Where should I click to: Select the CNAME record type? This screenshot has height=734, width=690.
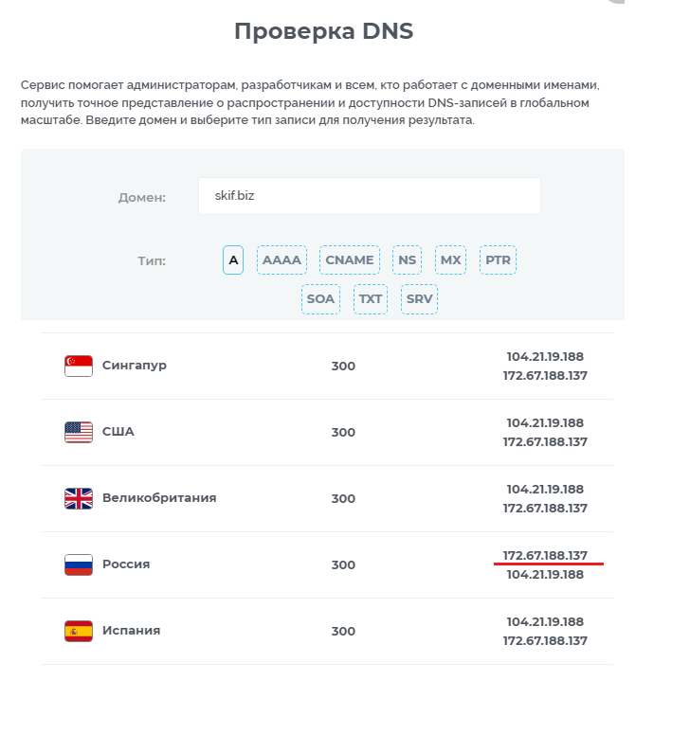350,260
